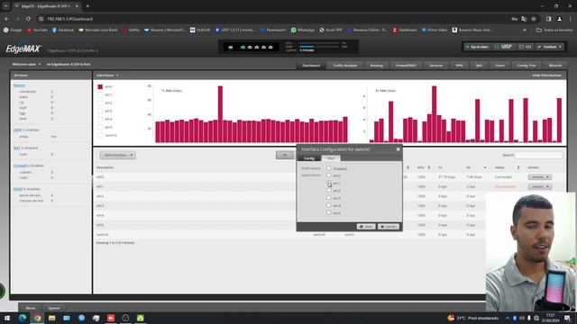Open WhatsApp bookmark
Viewport: 577px width, 324px height.
click(x=303, y=30)
